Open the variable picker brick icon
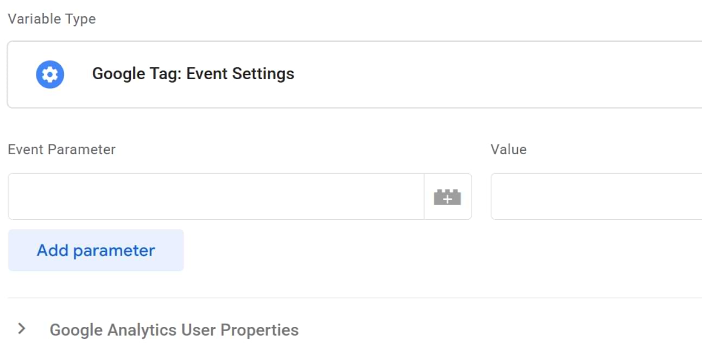702x355 pixels. tap(447, 197)
